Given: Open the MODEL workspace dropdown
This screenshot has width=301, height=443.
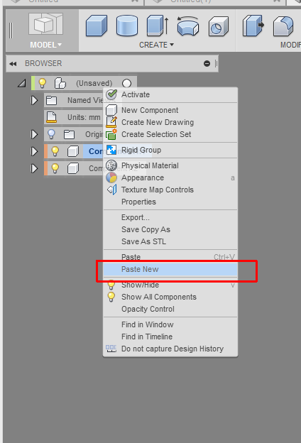Looking at the screenshot, I should click(45, 45).
